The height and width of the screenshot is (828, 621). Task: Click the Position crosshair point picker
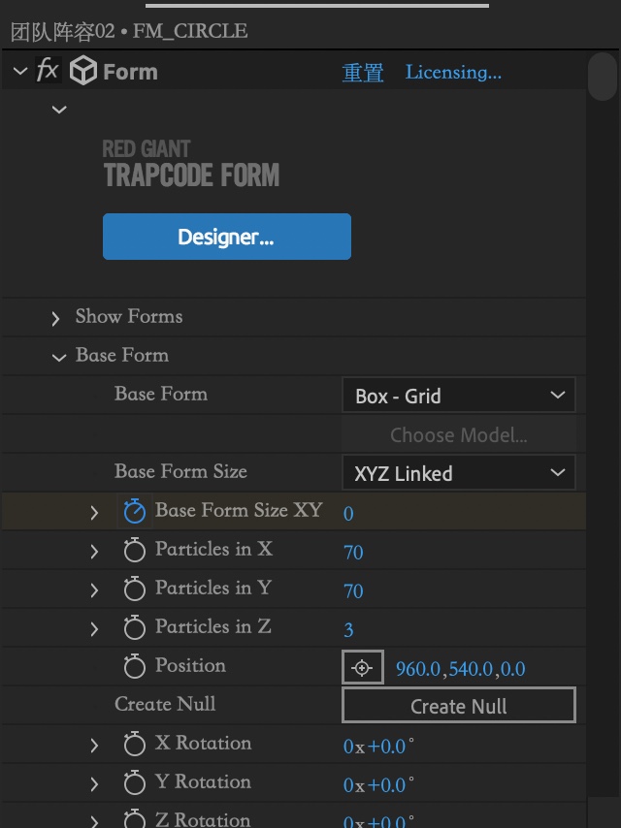tap(362, 668)
